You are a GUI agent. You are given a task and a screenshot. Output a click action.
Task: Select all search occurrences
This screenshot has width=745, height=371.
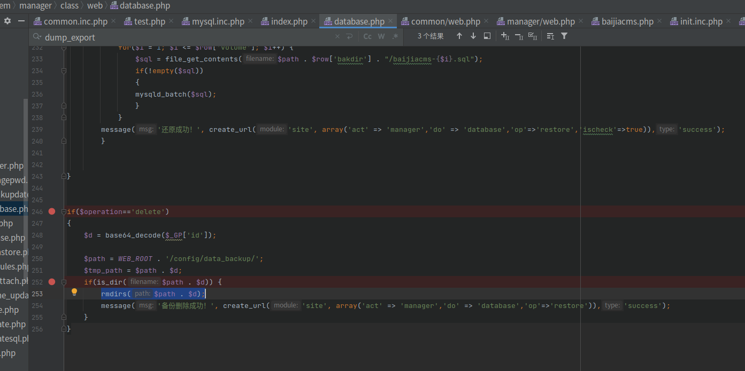533,36
